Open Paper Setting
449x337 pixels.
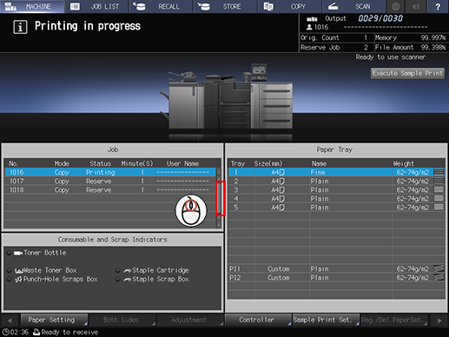point(54,320)
